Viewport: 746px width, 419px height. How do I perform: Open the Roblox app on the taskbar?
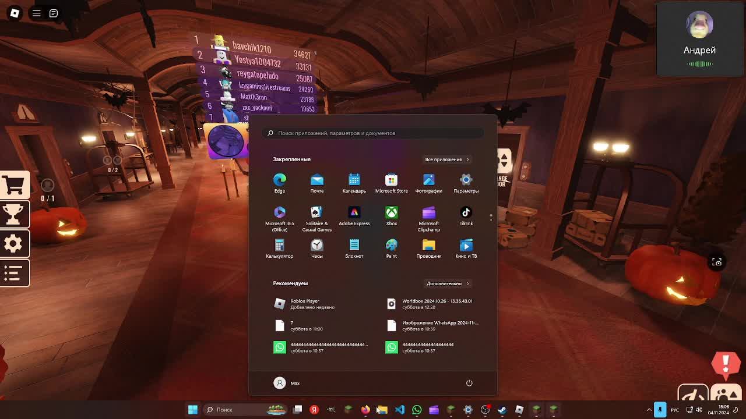[519, 410]
